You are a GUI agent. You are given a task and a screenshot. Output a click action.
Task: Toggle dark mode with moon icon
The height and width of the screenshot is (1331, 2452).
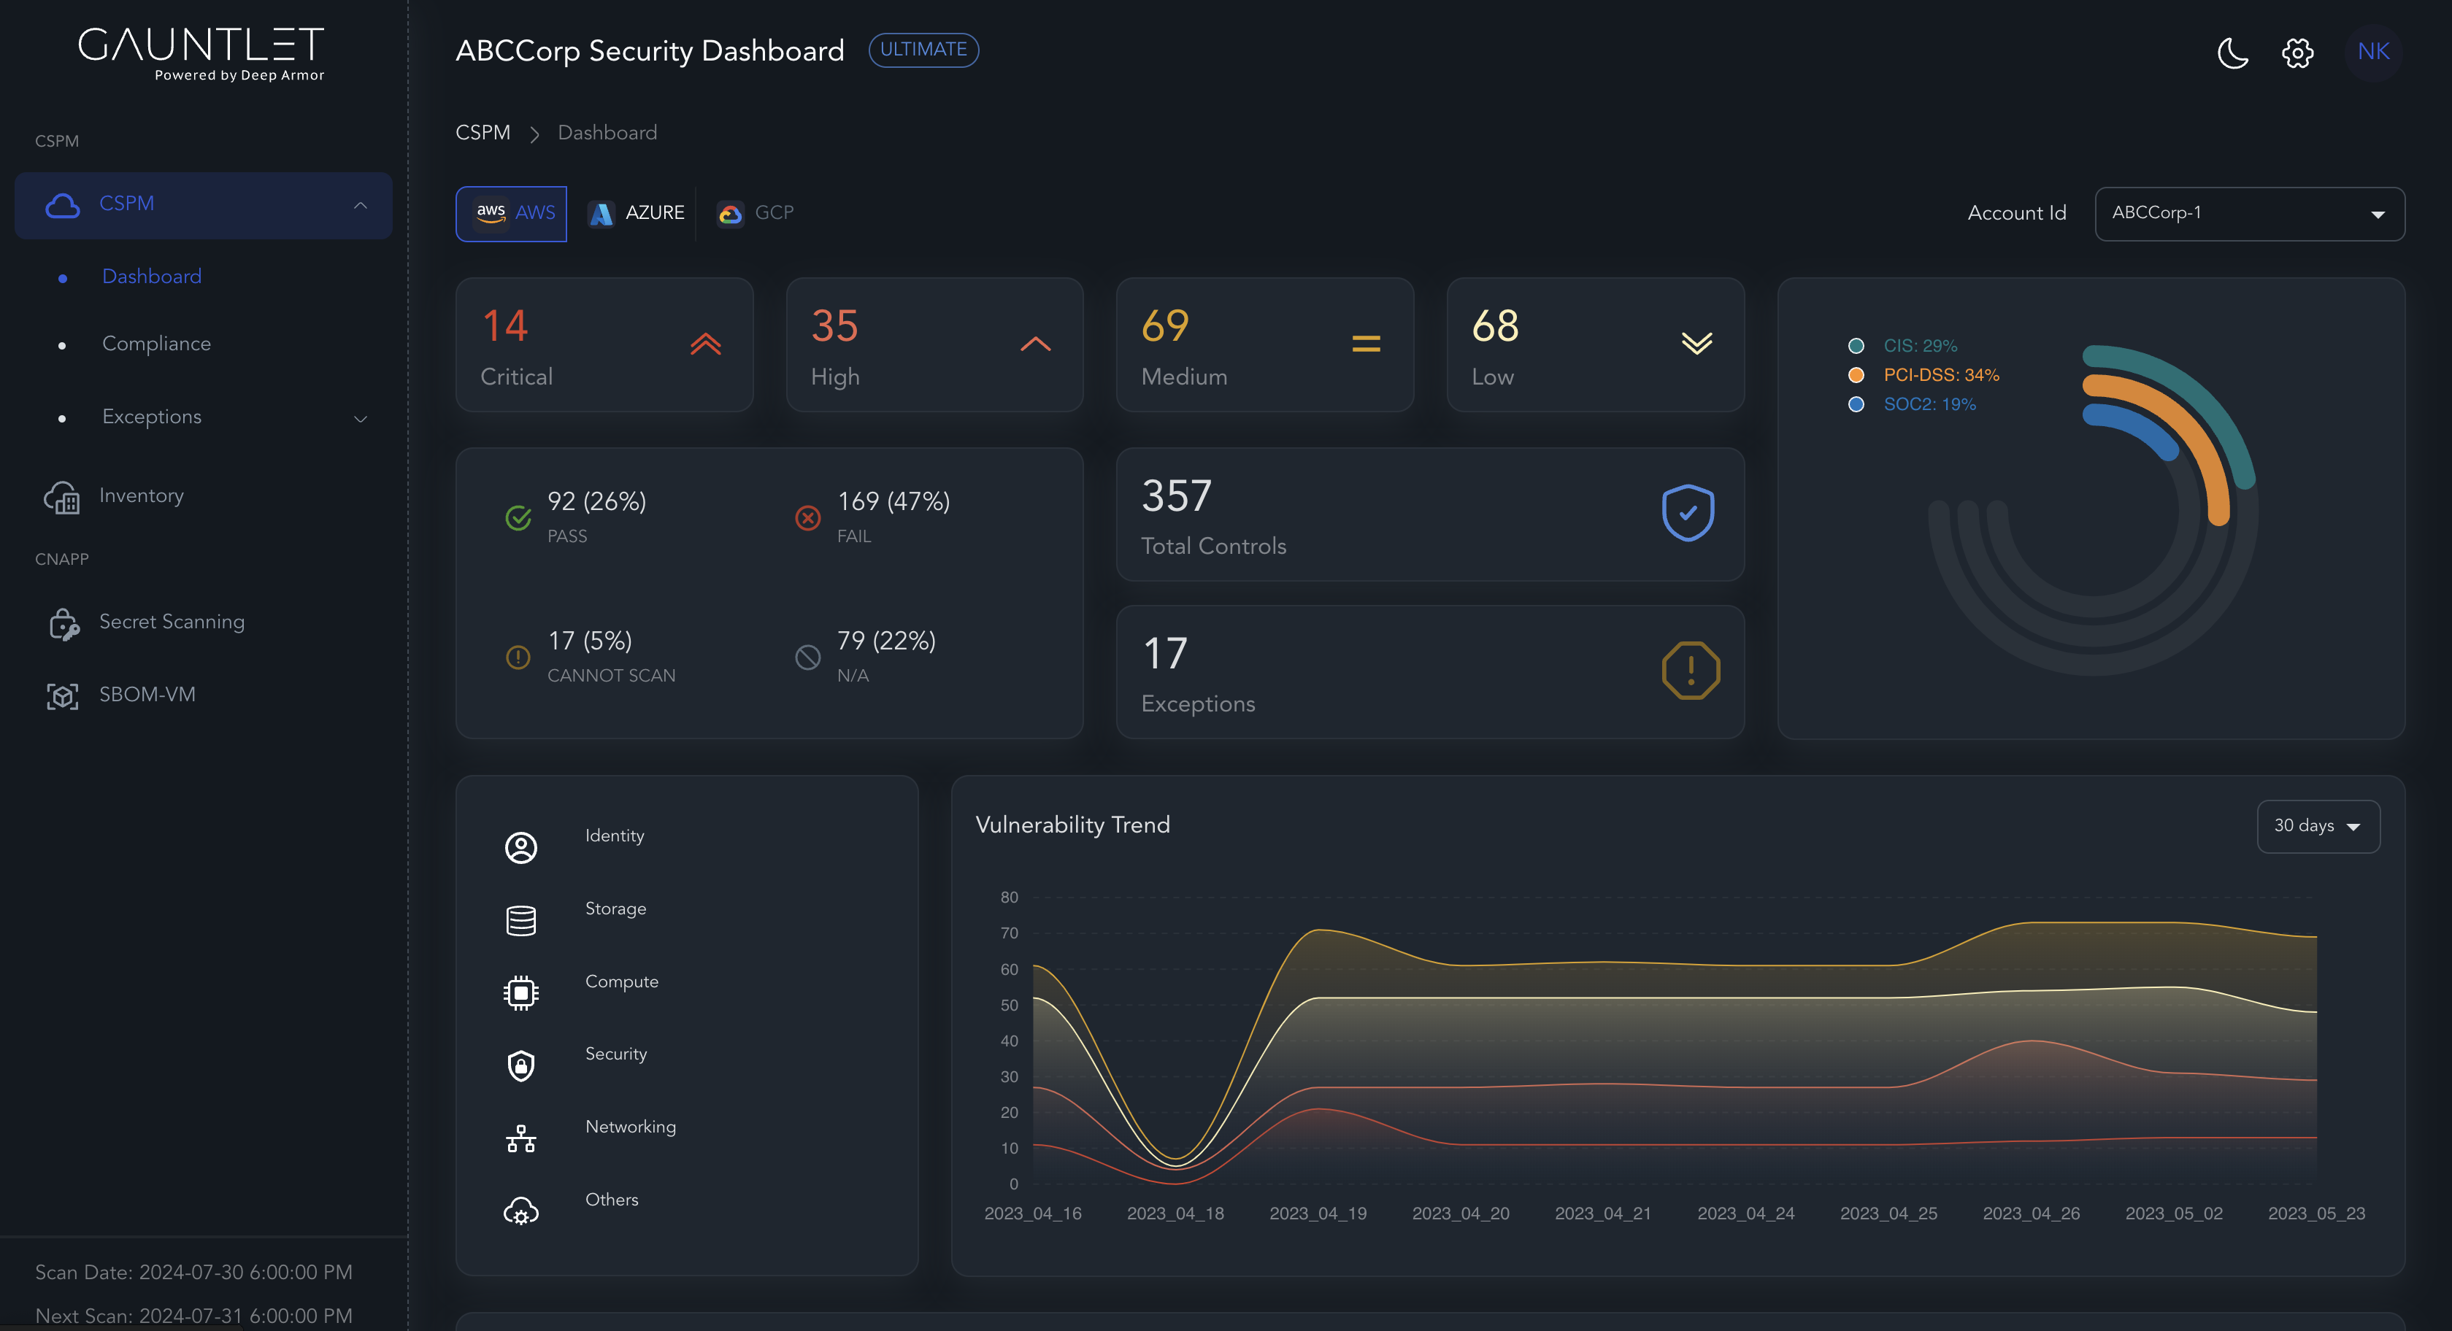pos(2232,53)
